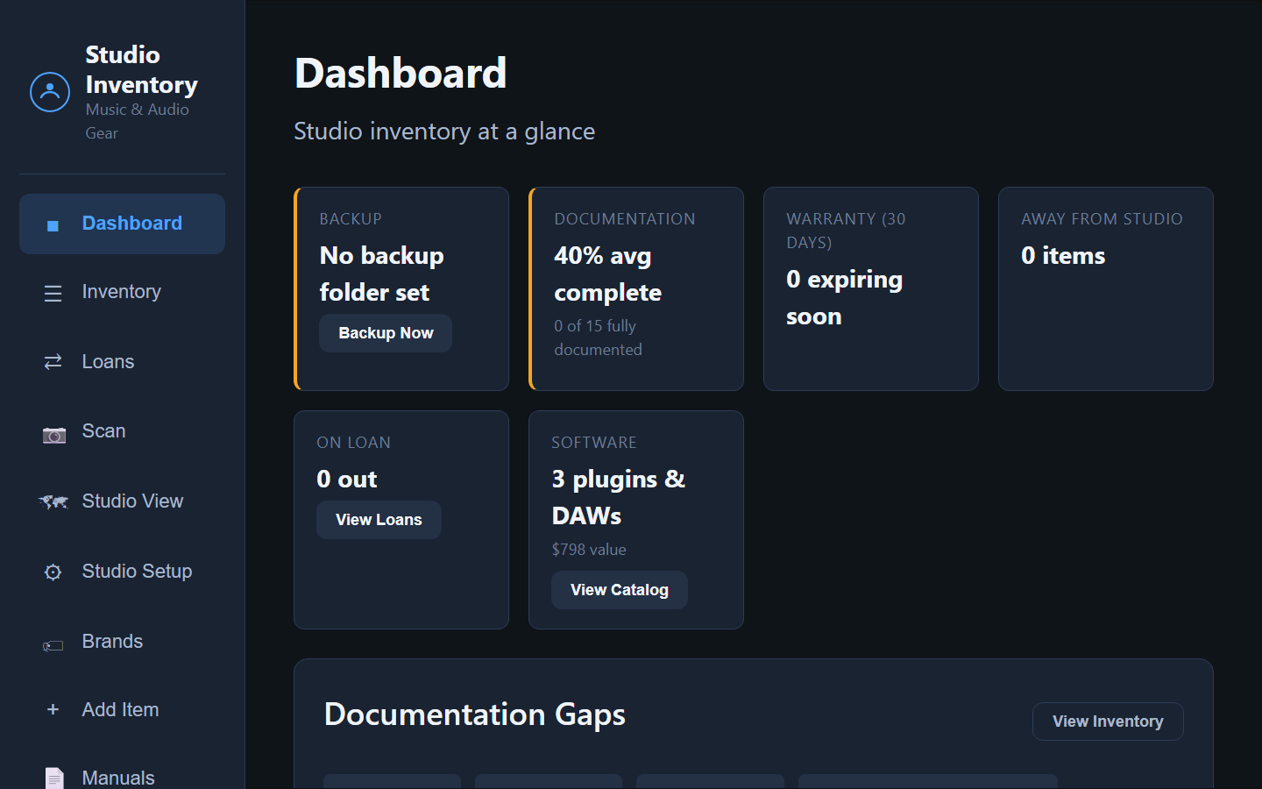Viewport: 1262px width, 789px height.
Task: Click the Loans swap arrows icon
Action: tap(53, 362)
